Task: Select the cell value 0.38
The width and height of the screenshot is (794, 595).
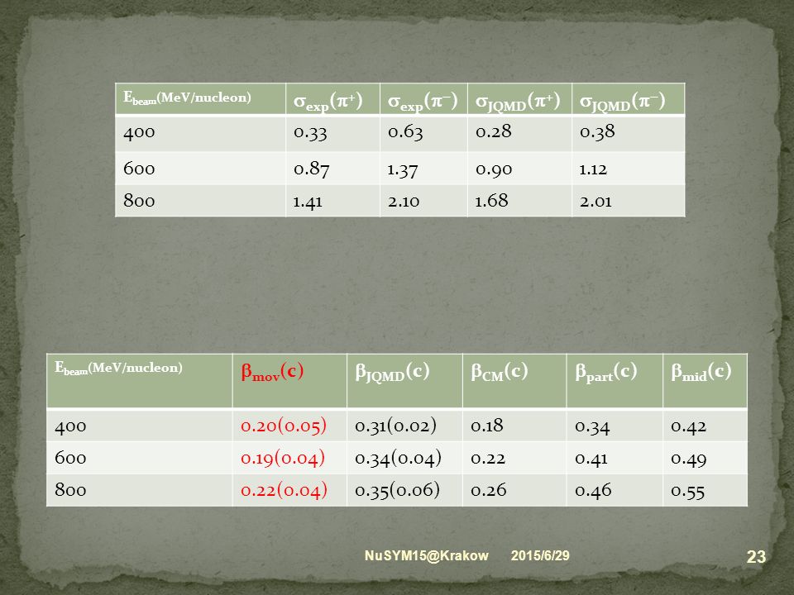Action: (597, 131)
